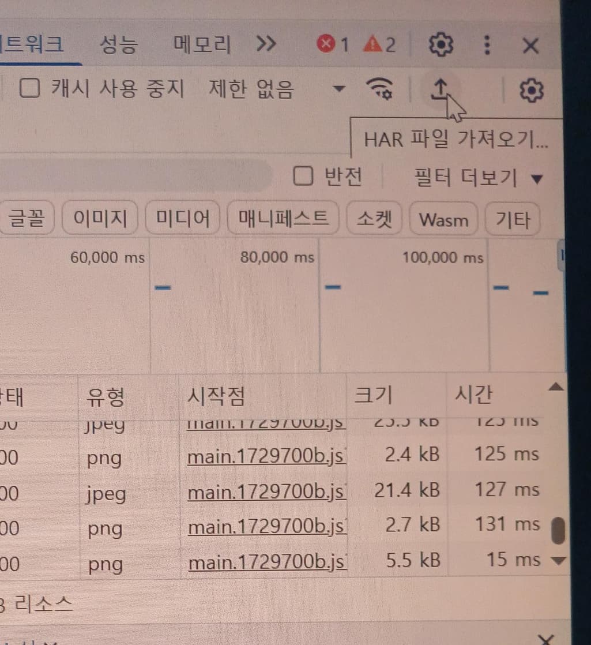Screen dimensions: 591x645
Task: Open the three-dot customize DevTools menu
Action: [x=487, y=44]
